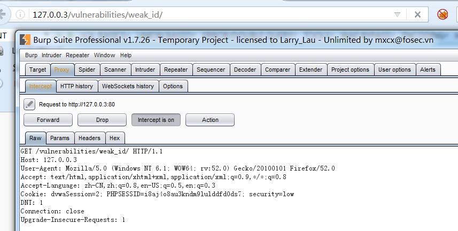Image resolution: width=458 pixels, height=231 pixels.
Task: Click the Accept: text/html header line
Action: [x=153, y=177]
